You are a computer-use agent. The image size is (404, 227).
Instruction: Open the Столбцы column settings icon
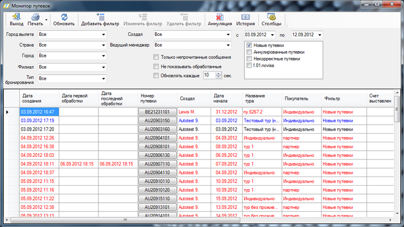pos(271,17)
